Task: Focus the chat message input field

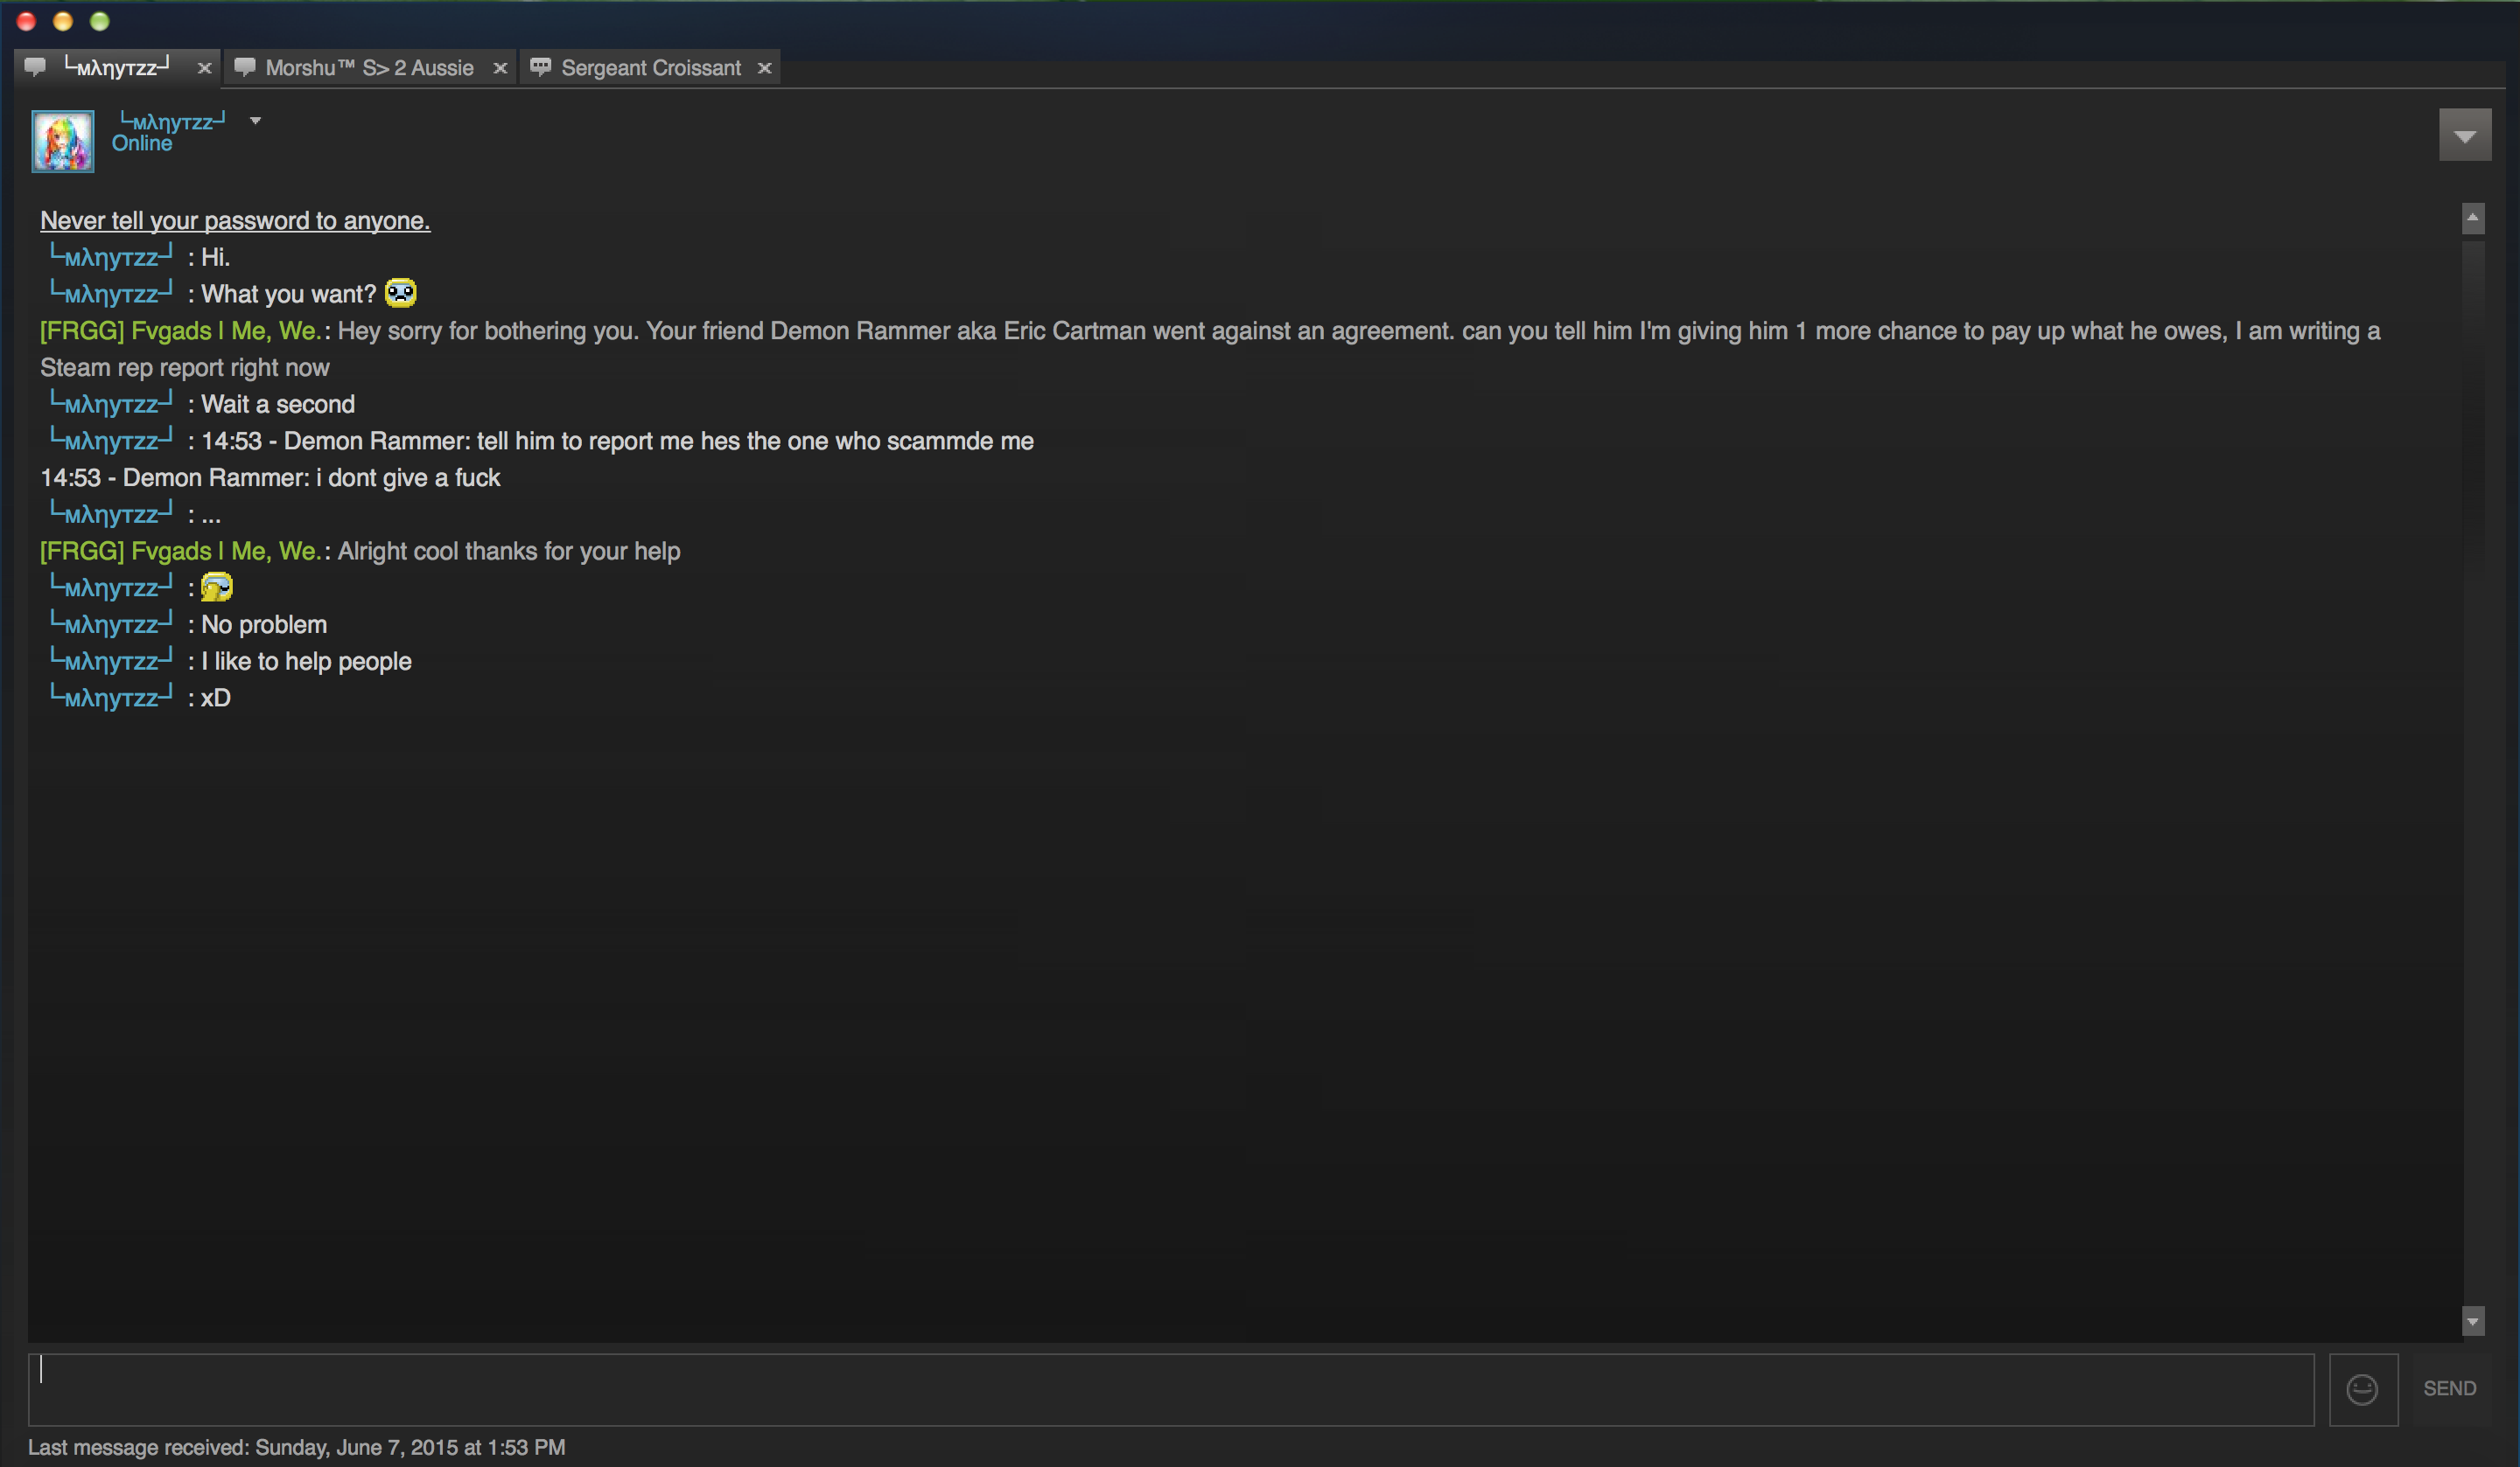Action: click(x=1171, y=1389)
